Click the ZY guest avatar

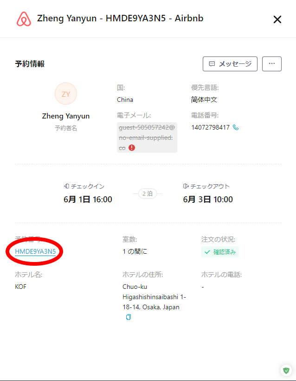(x=66, y=94)
